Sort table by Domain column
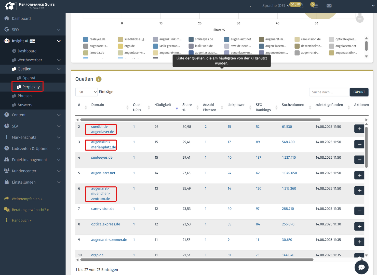 [x=127, y=107]
